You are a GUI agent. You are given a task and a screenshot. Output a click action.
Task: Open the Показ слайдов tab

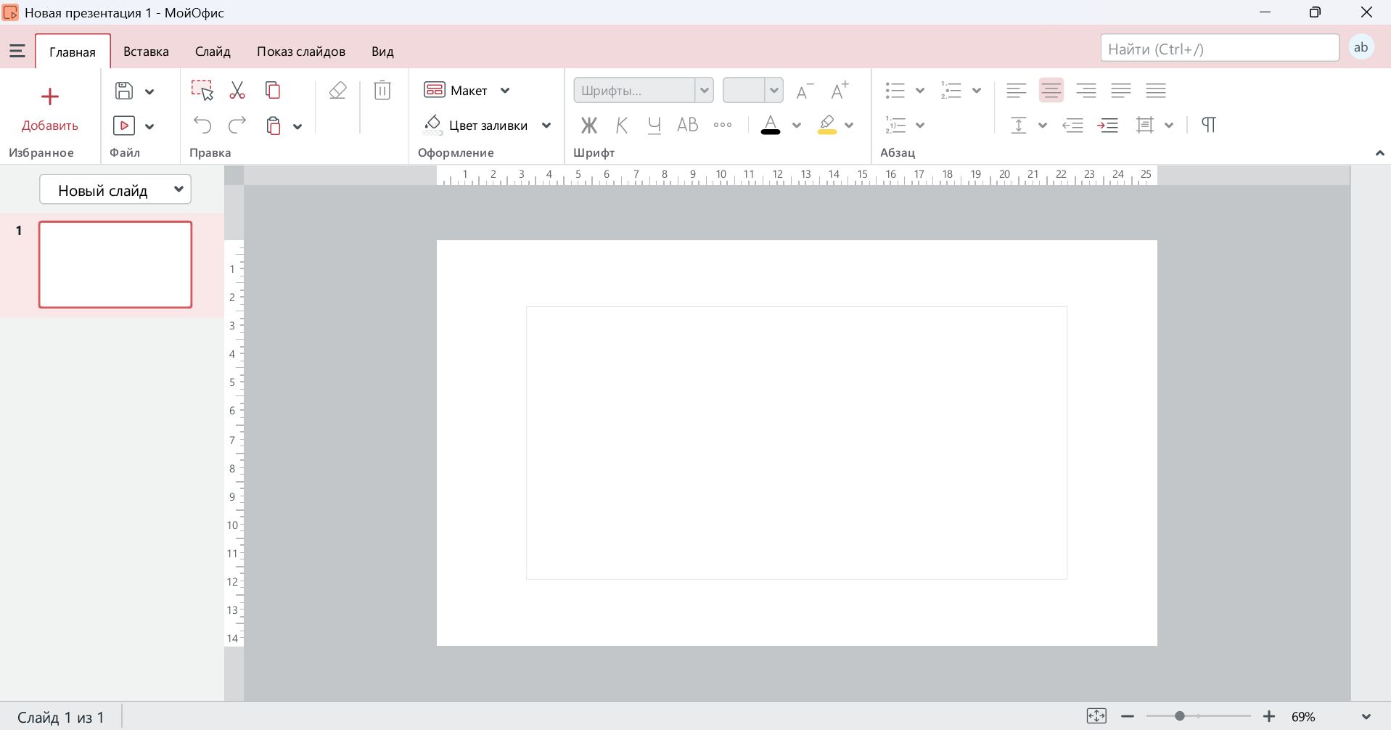[301, 52]
